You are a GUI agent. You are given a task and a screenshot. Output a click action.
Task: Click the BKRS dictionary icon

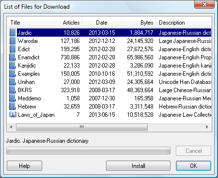point(13,90)
